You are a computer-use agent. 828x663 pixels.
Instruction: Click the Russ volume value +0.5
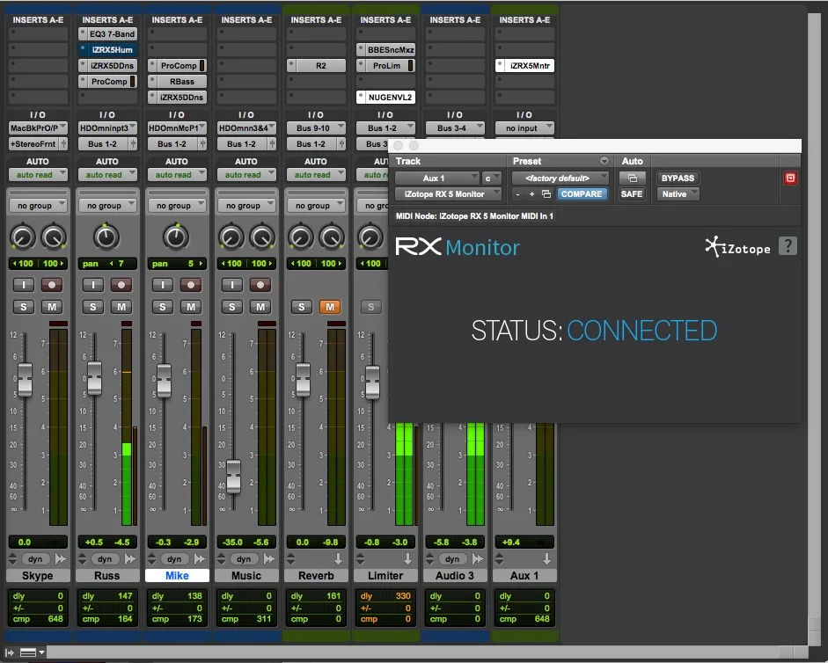click(x=94, y=543)
